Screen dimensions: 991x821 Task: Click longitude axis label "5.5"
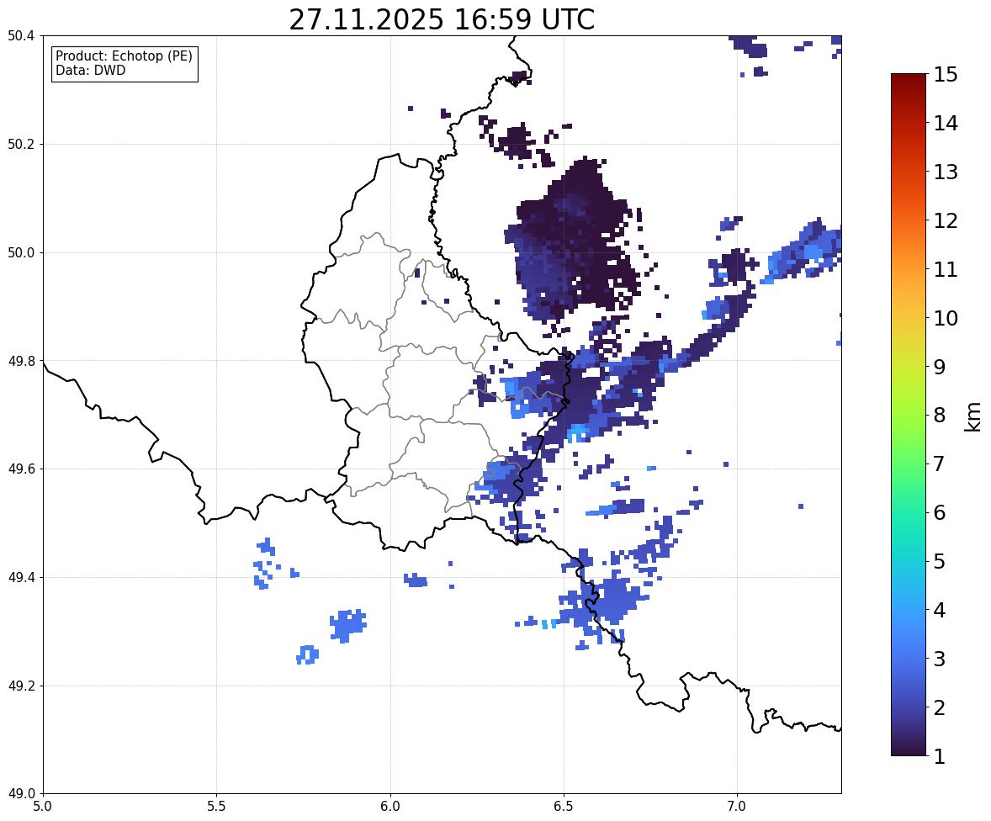[216, 807]
